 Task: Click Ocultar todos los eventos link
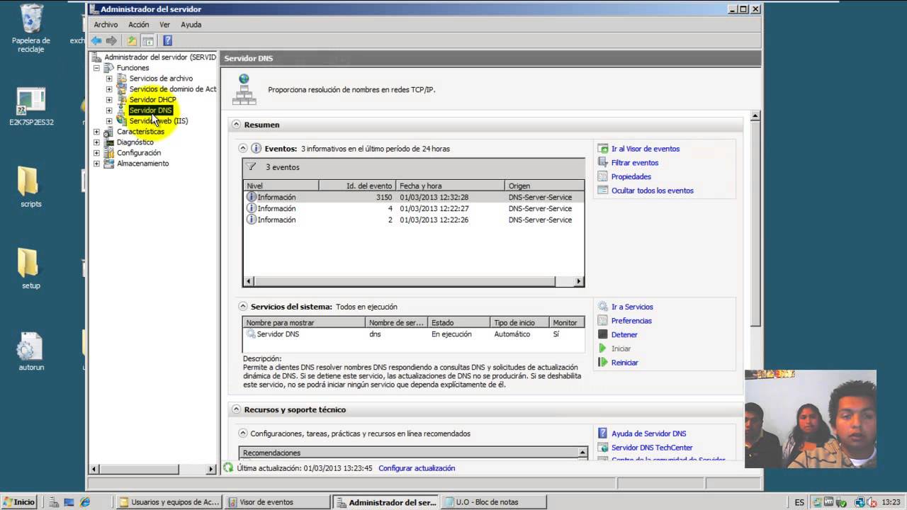pos(653,191)
